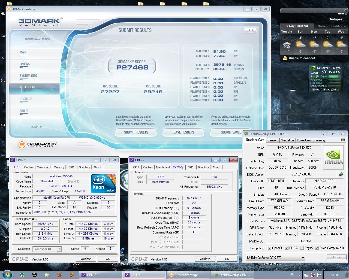Click the fan speed bar in GPU gadget
The height and width of the screenshot is (279, 349).
click(335, 77)
